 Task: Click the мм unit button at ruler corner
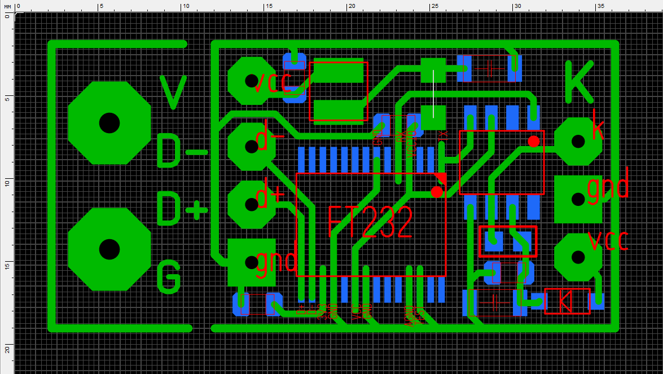[x=7, y=6]
